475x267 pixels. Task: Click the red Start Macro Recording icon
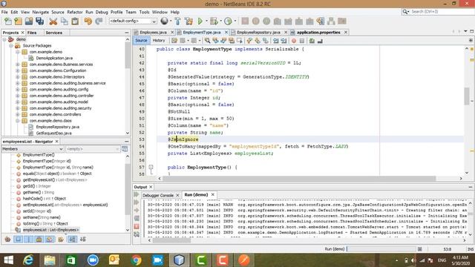tap(294, 41)
